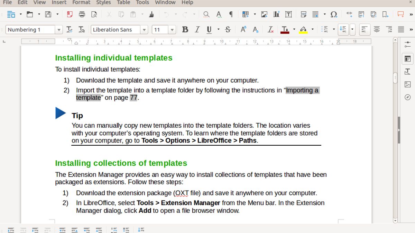Click the Insert Hyperlink icon
415x233 pixels.
point(349,14)
